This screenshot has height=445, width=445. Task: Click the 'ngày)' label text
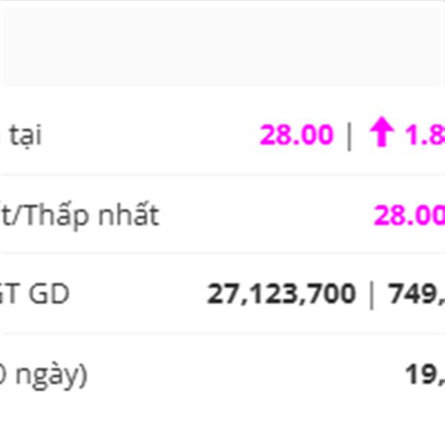tap(52, 375)
